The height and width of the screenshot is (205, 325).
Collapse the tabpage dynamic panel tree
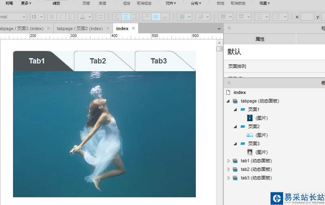point(228,101)
